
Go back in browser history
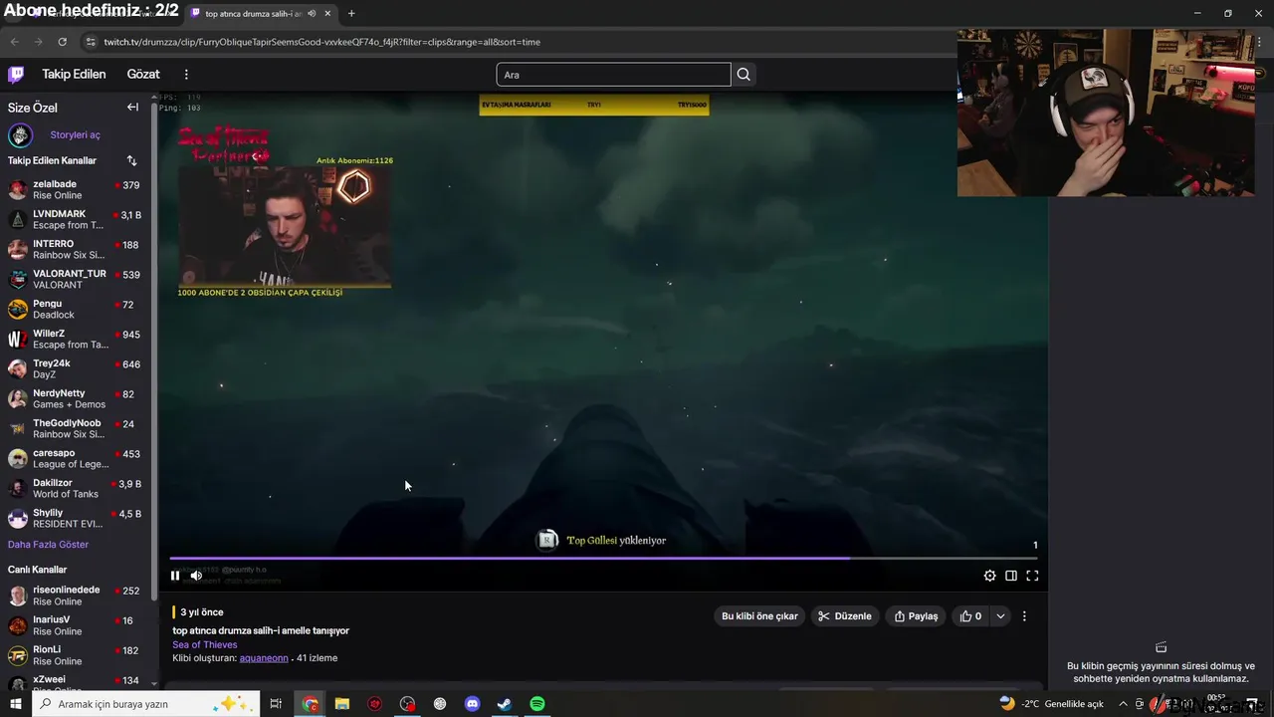(x=14, y=42)
